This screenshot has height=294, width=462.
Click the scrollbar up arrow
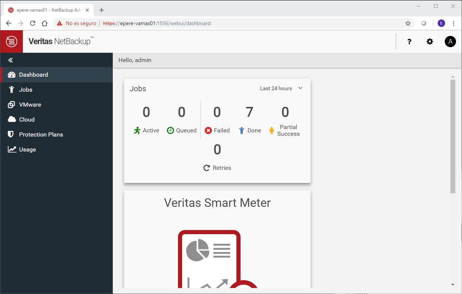pos(453,77)
